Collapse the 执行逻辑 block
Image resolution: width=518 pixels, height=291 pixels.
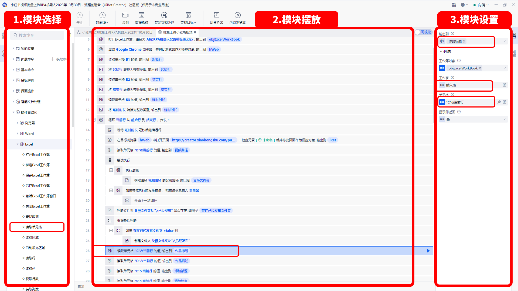(x=111, y=170)
